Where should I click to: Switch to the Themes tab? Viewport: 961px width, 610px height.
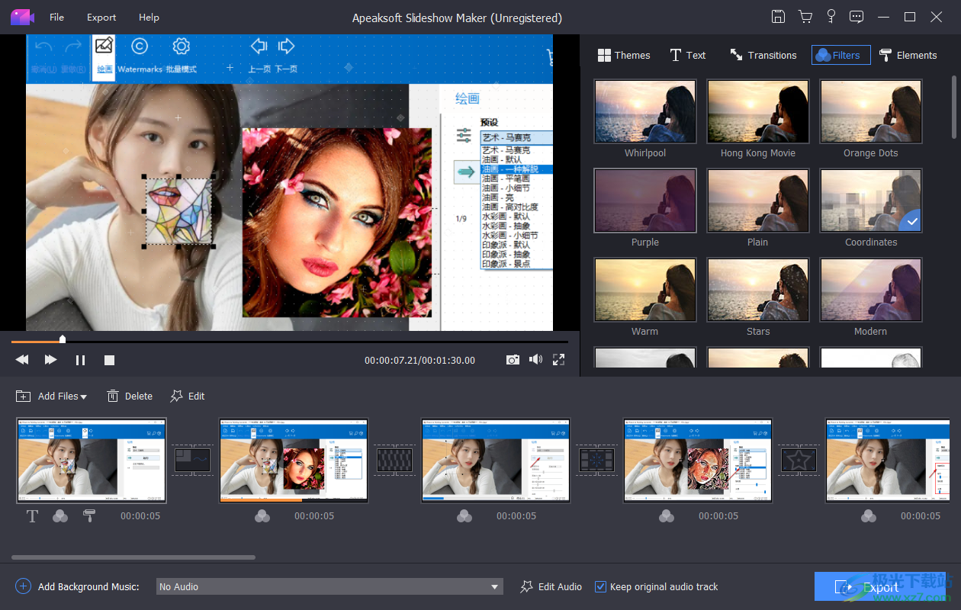tap(623, 54)
